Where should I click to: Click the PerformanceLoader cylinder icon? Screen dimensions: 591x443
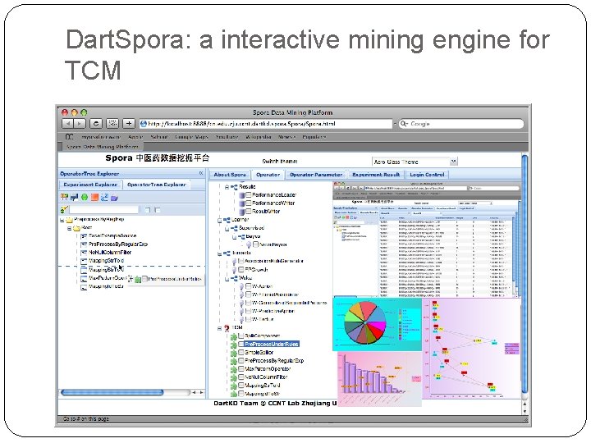pos(242,195)
